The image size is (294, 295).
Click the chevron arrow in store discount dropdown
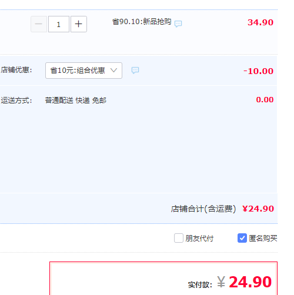click(x=113, y=70)
